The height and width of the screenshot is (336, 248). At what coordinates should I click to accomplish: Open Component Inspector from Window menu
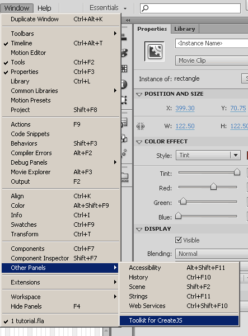click(x=60, y=258)
